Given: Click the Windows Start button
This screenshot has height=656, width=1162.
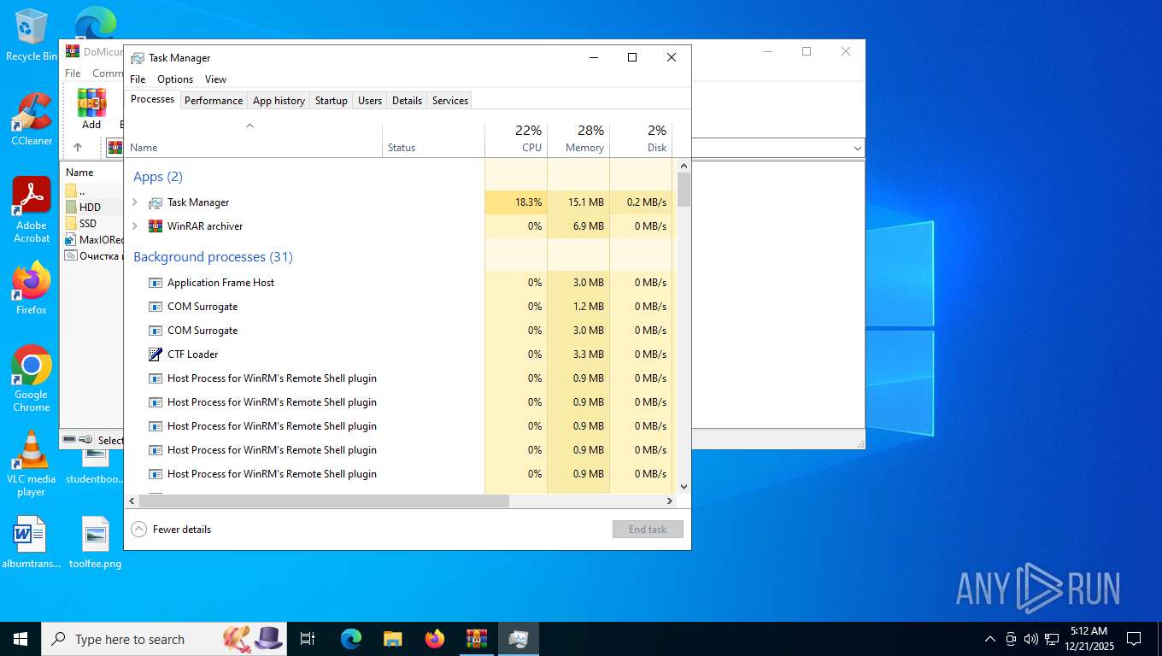Looking at the screenshot, I should pyautogui.click(x=20, y=639).
